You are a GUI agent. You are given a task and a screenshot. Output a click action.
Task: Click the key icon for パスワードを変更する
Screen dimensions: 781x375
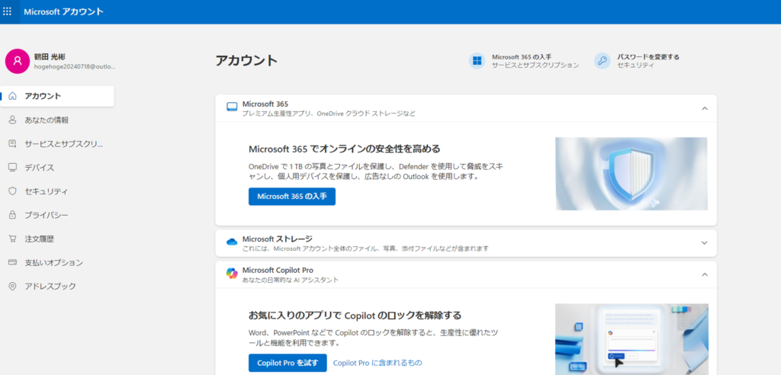coord(603,61)
